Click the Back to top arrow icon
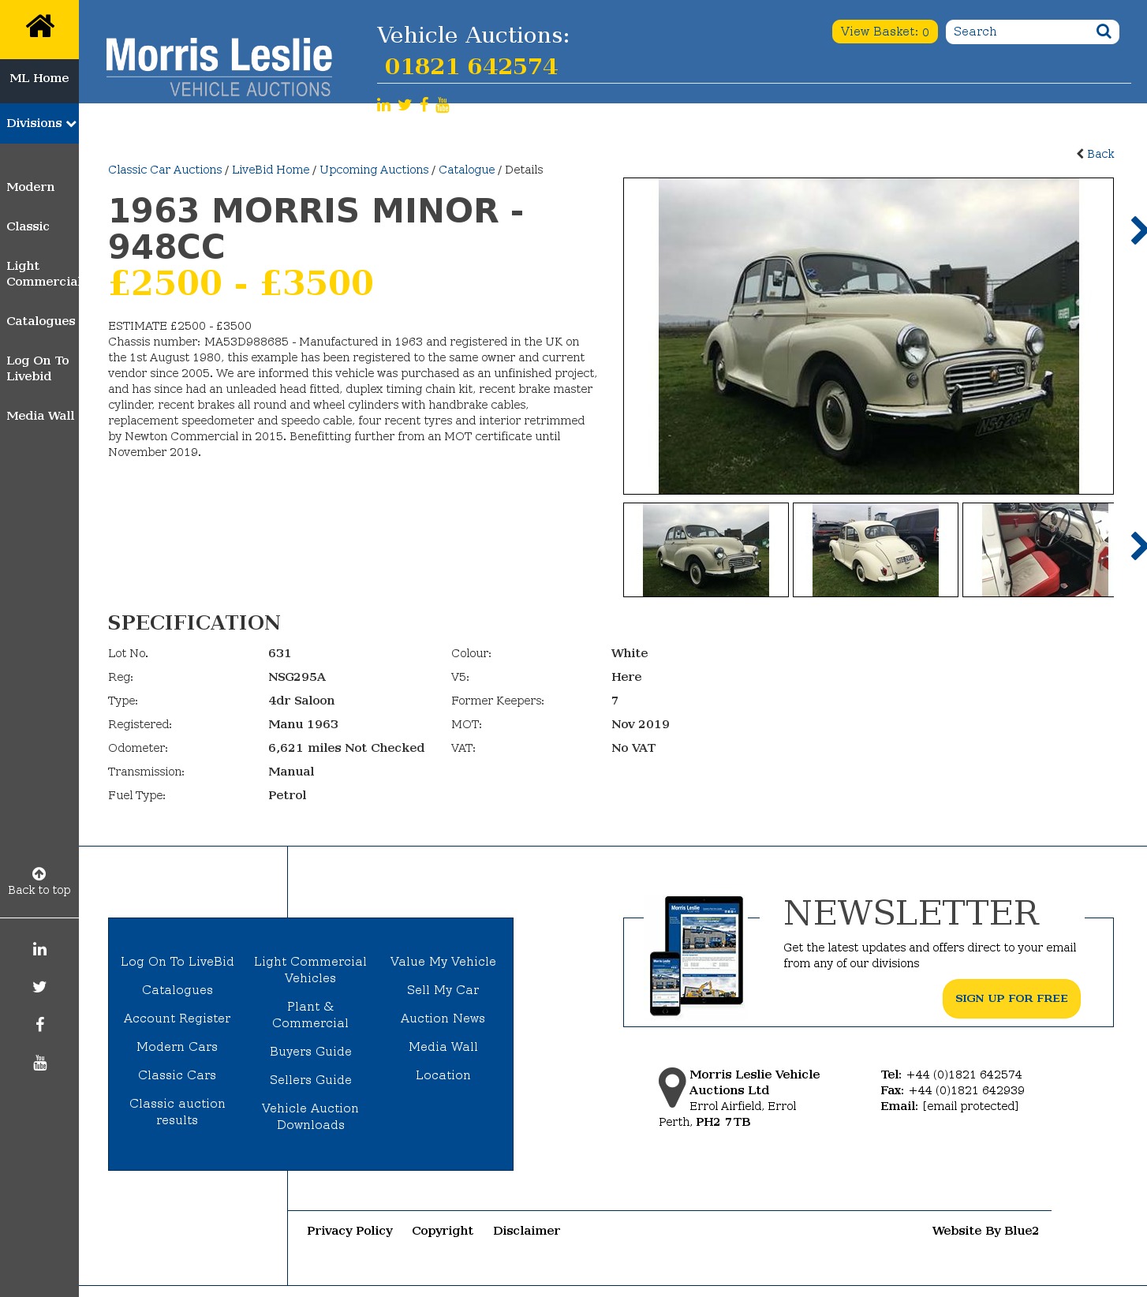 pyautogui.click(x=39, y=873)
